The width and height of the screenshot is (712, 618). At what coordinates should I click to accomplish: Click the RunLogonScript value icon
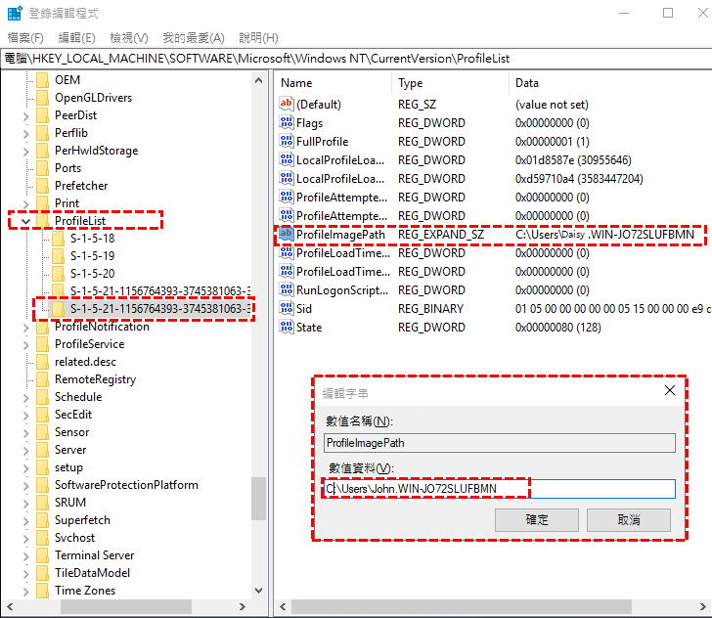pos(286,290)
